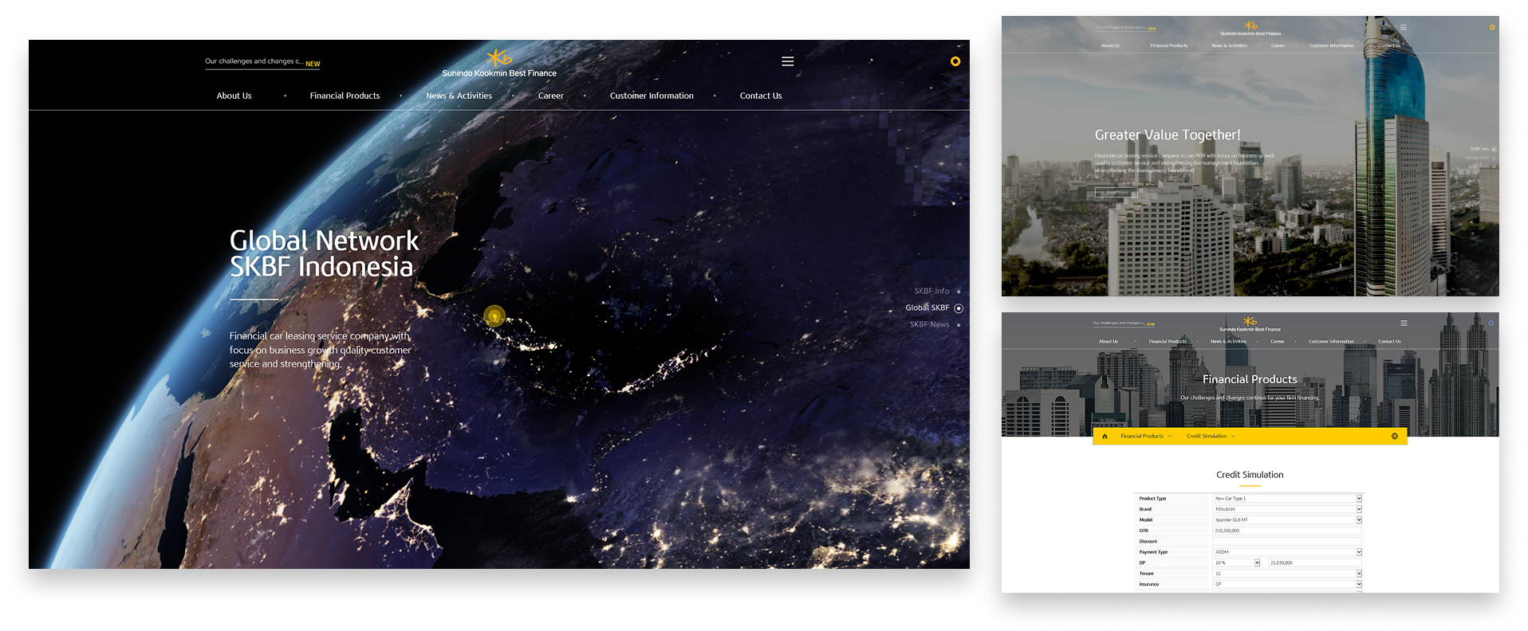Open Contact Us on the Global Network page
Screen dimensions: 1528x631
pyautogui.click(x=761, y=96)
